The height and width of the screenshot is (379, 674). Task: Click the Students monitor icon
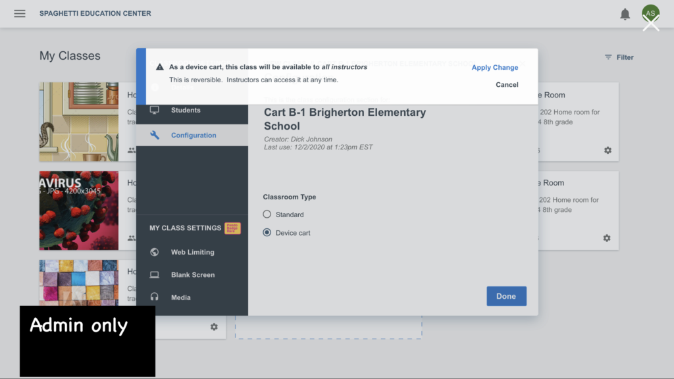click(x=155, y=110)
